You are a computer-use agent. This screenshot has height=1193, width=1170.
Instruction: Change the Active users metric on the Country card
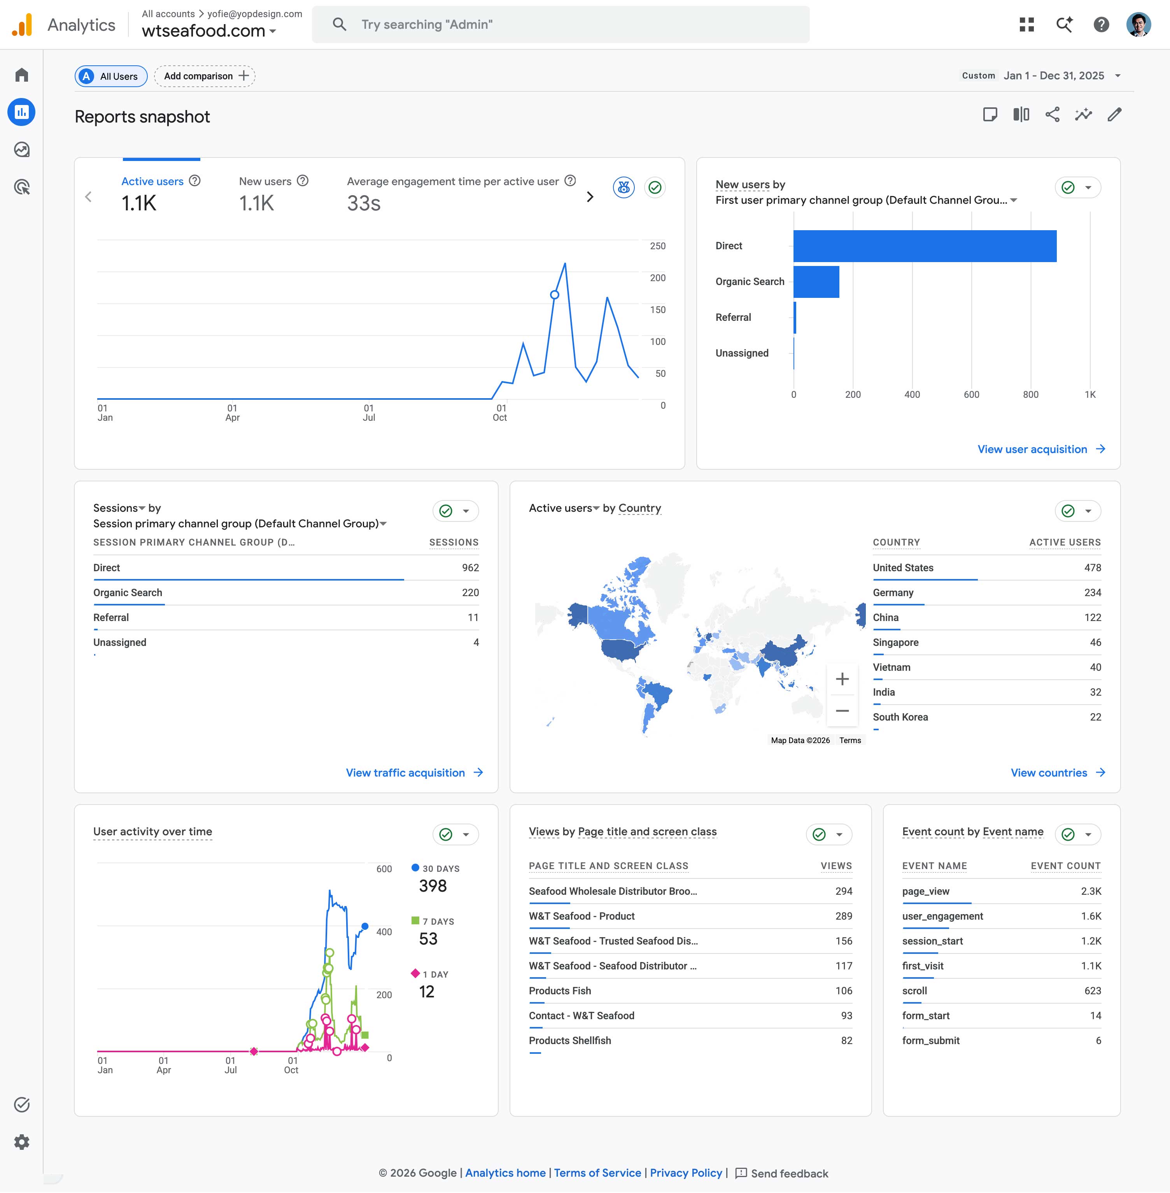[564, 508]
